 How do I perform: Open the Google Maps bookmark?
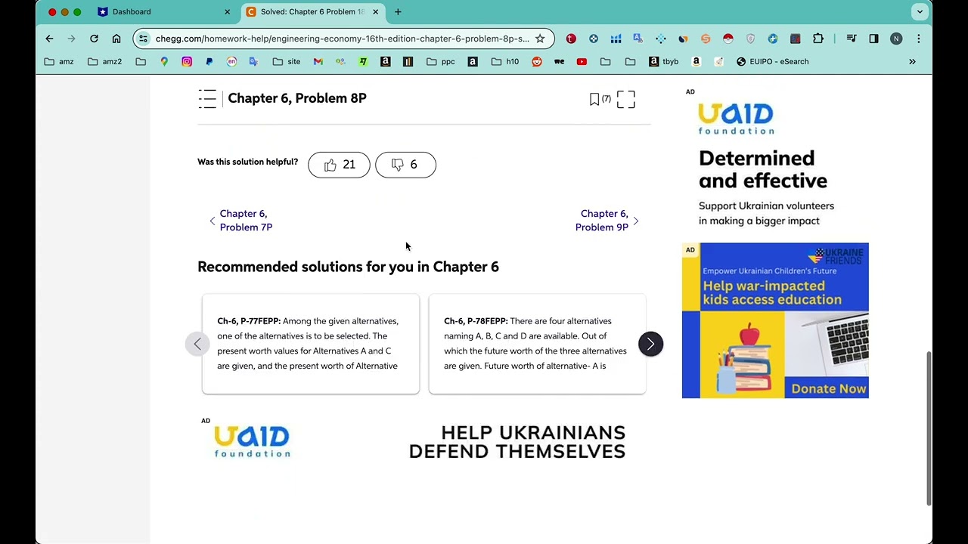[x=164, y=62]
